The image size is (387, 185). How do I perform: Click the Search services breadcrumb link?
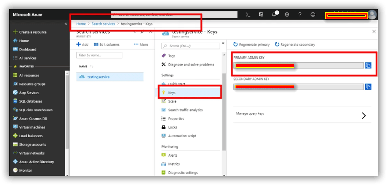pyautogui.click(x=103, y=24)
